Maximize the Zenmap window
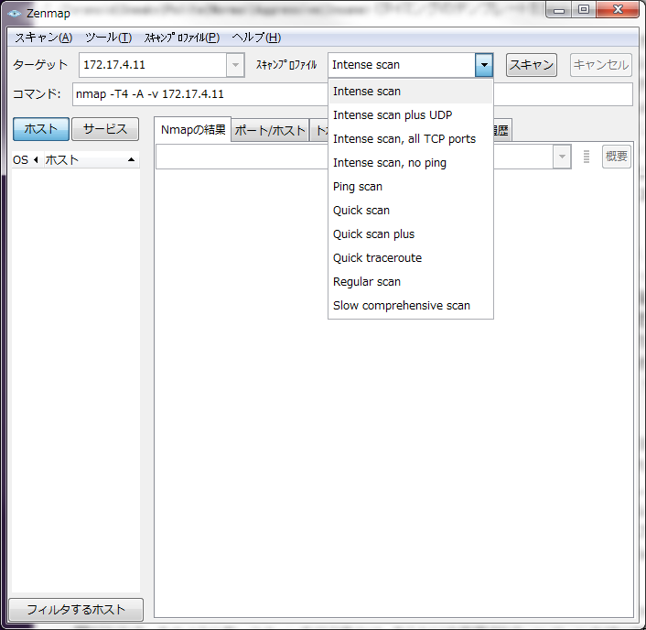Image resolution: width=646 pixels, height=630 pixels. pyautogui.click(x=584, y=10)
